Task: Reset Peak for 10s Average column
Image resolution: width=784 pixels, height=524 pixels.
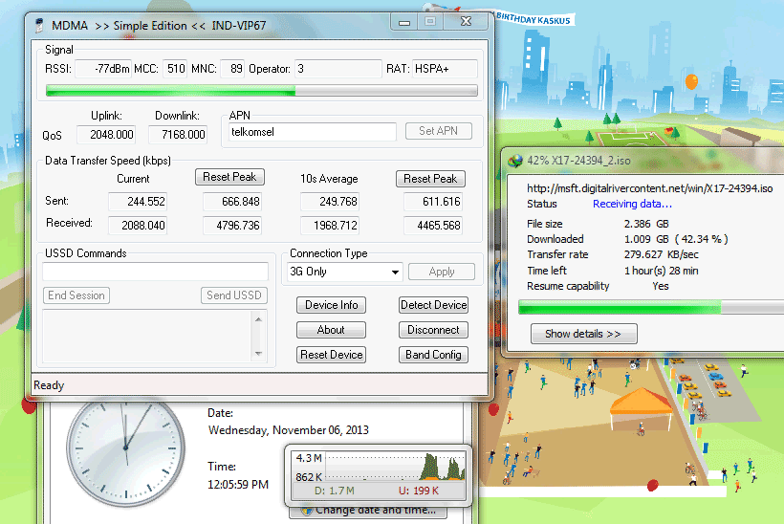Action: [430, 179]
